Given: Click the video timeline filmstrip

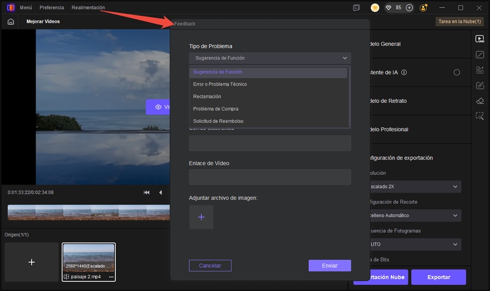Looking at the screenshot, I should click(88, 212).
